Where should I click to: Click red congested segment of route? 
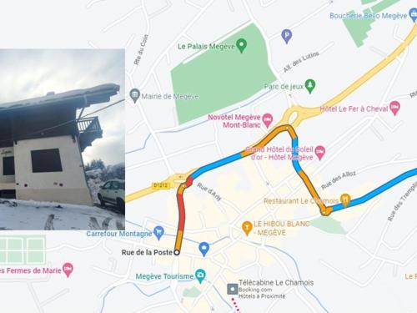click(182, 211)
